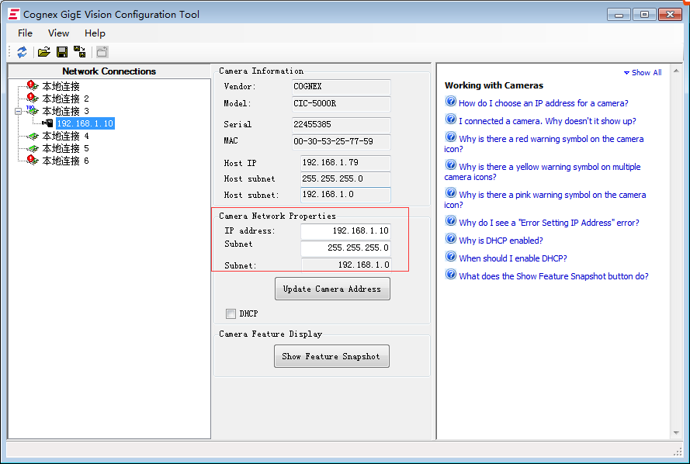Click the single floppy disk save icon

click(x=62, y=52)
